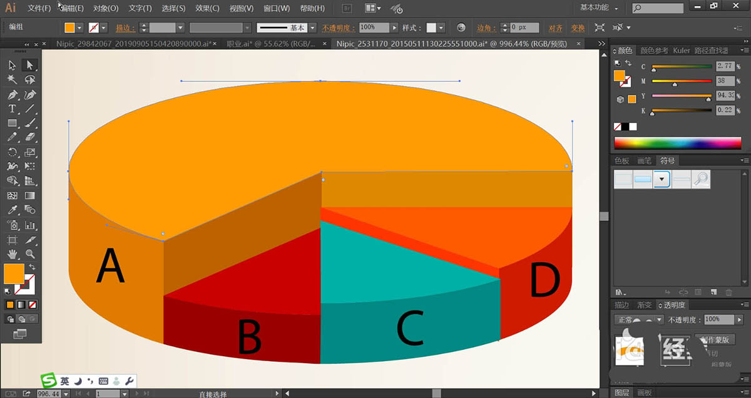Select the Artboard tool
The width and height of the screenshot is (751, 398).
coord(12,240)
